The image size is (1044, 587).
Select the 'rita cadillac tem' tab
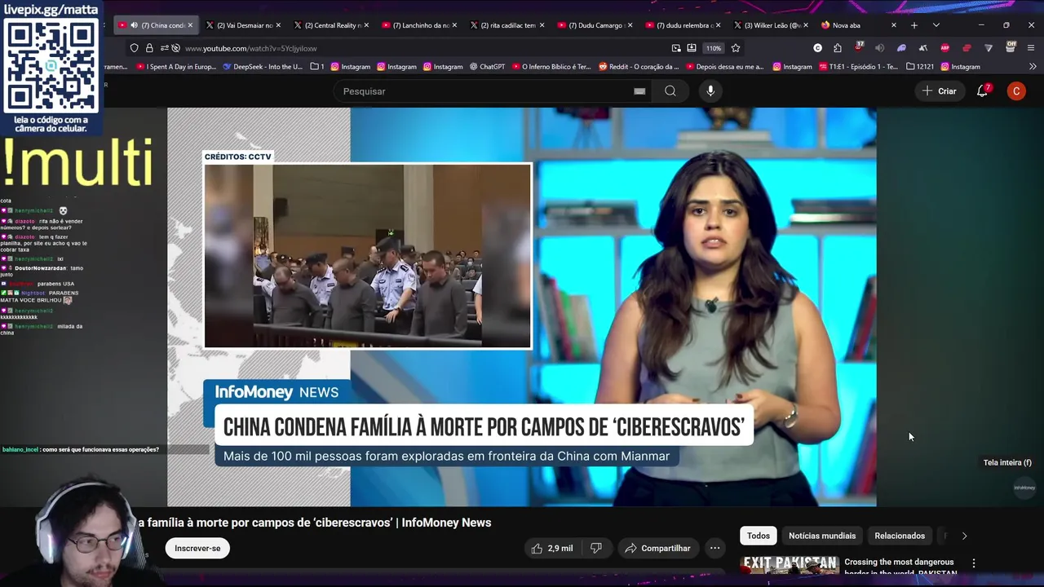point(507,25)
